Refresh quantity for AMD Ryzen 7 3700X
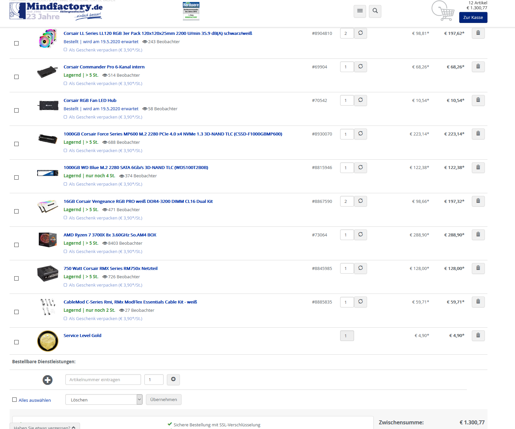This screenshot has height=429, width=515. point(360,235)
